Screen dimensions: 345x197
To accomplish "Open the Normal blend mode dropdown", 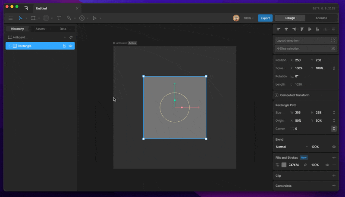I will pos(292,147).
